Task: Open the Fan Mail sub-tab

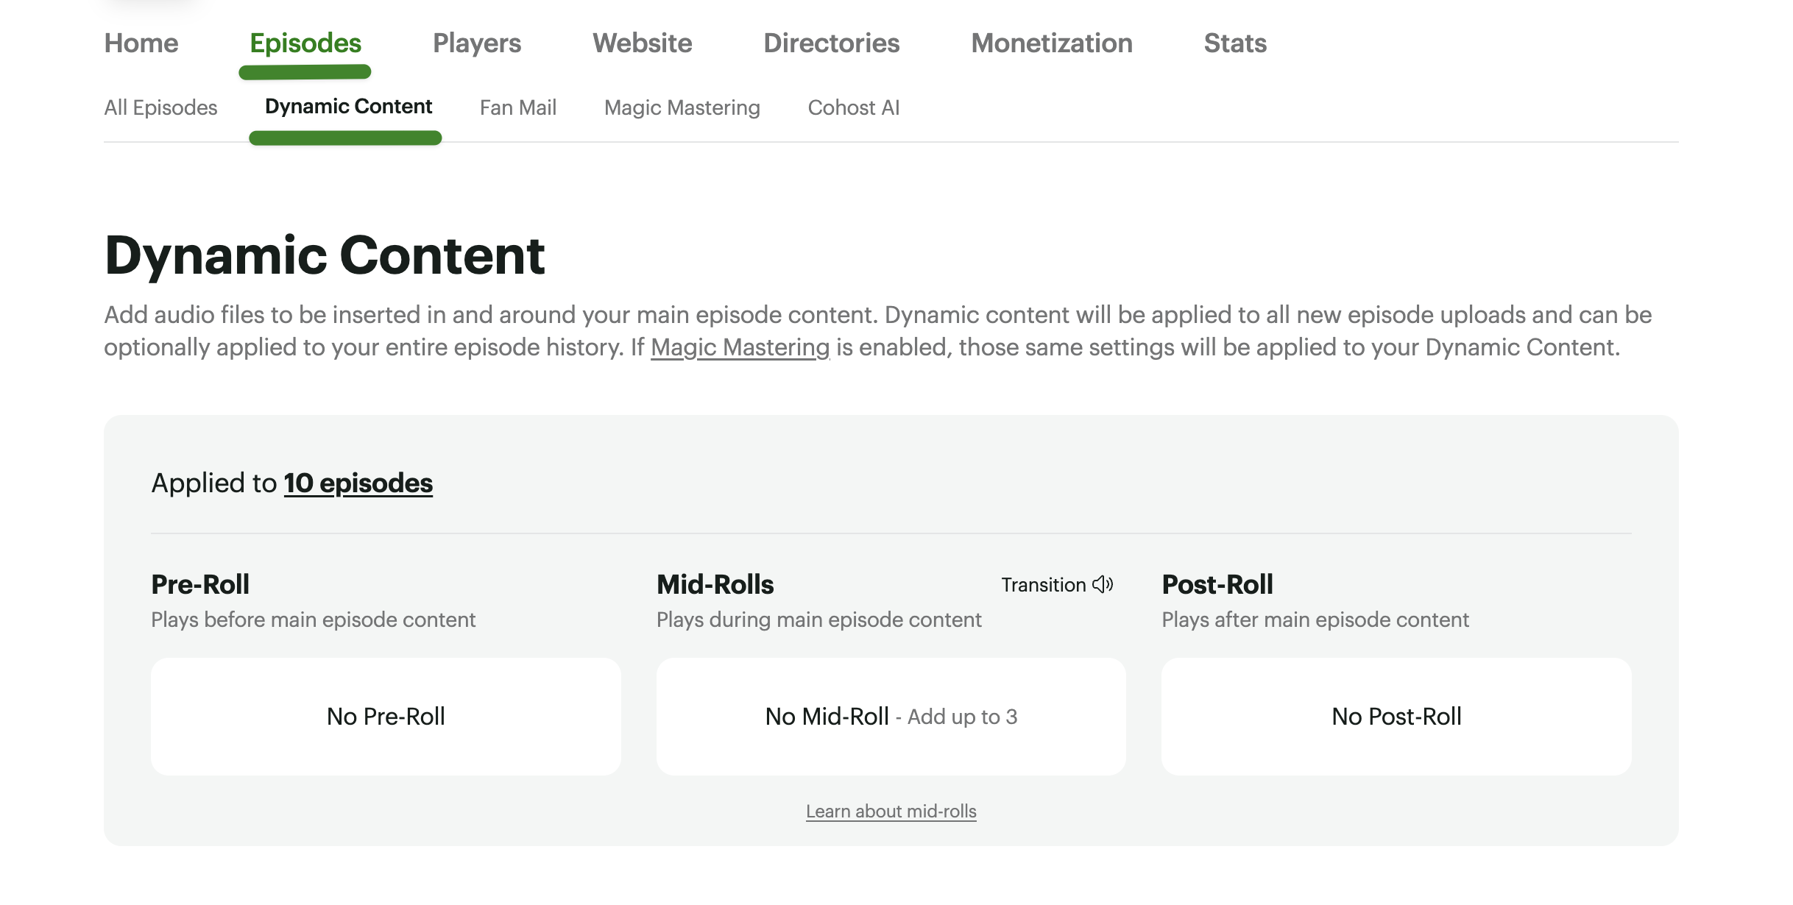Action: click(x=518, y=107)
